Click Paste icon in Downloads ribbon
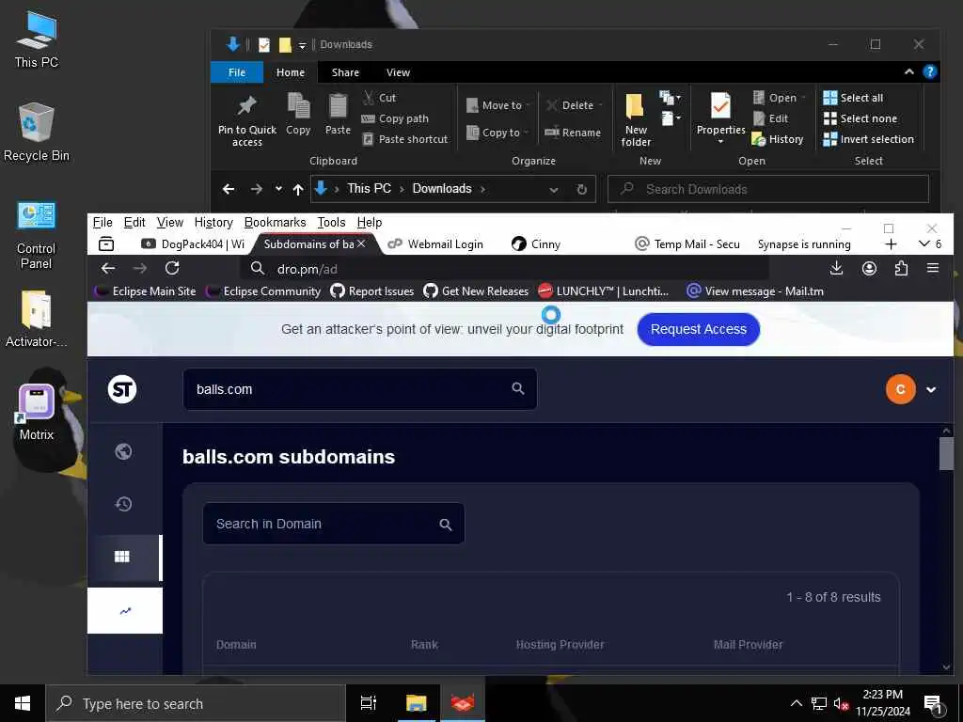963x722 pixels. tap(338, 114)
